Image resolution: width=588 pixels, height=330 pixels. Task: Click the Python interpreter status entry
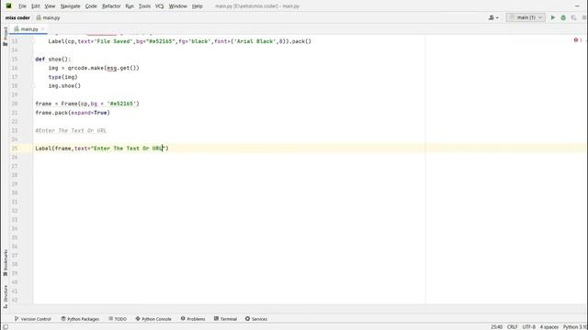(x=575, y=327)
